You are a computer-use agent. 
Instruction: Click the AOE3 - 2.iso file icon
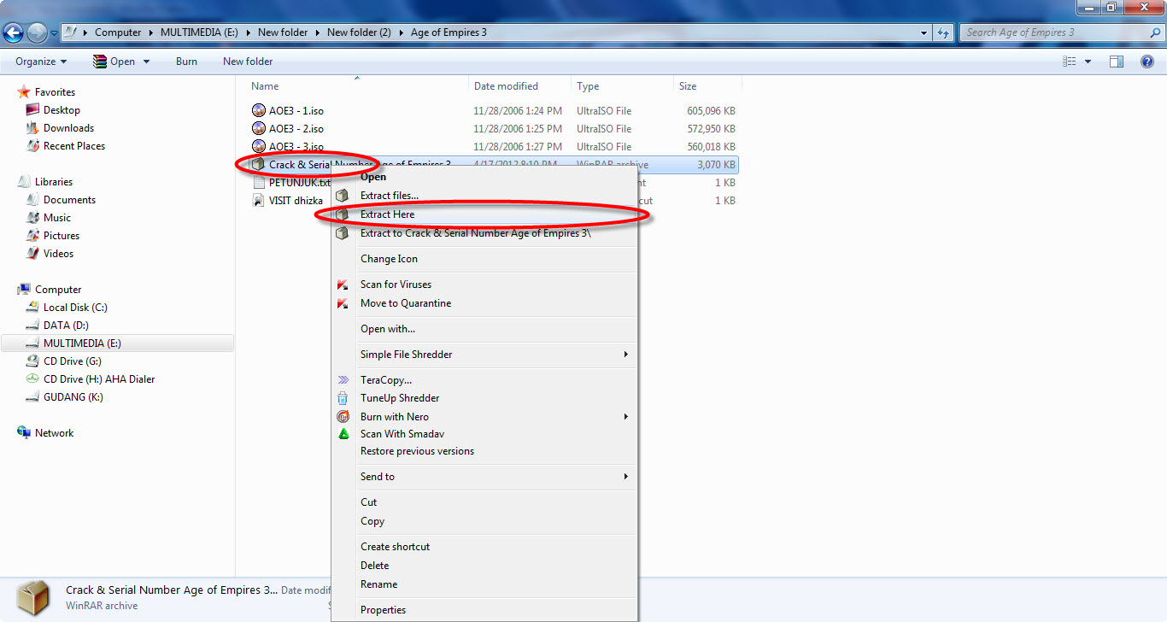click(x=259, y=128)
